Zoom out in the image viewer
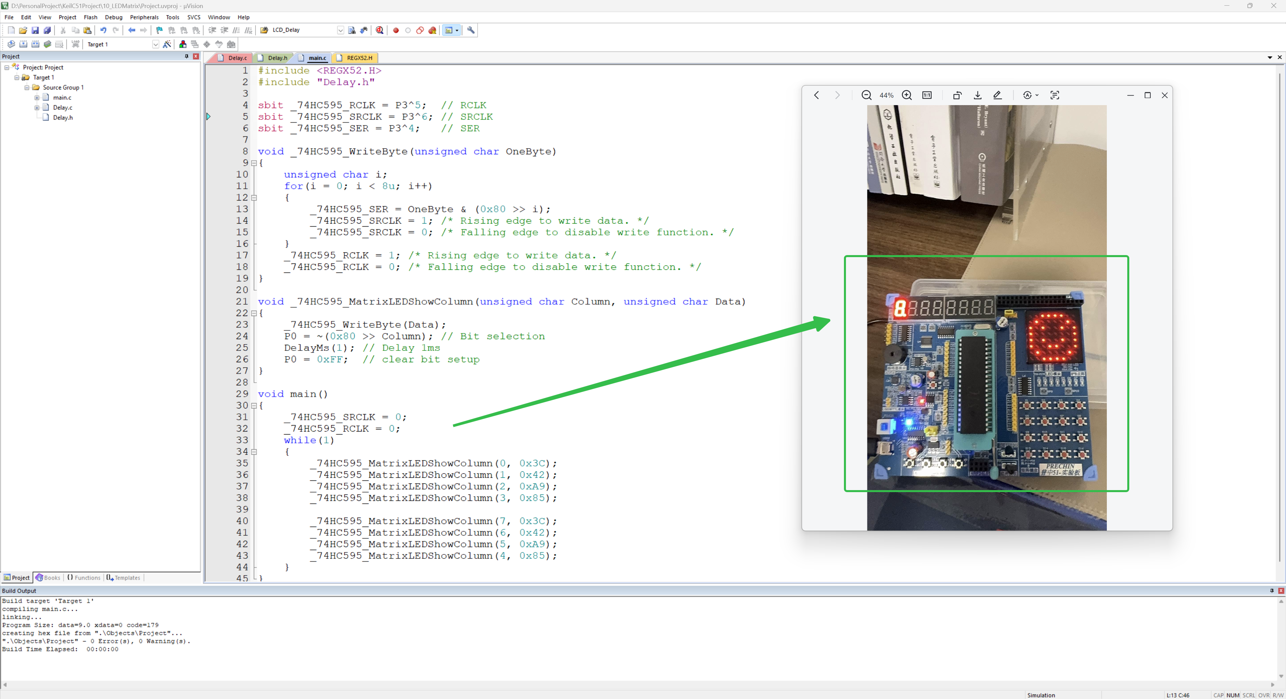The height and width of the screenshot is (699, 1286). point(867,95)
